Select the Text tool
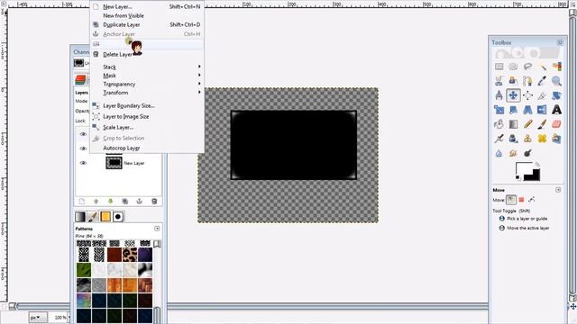 pos(556,110)
